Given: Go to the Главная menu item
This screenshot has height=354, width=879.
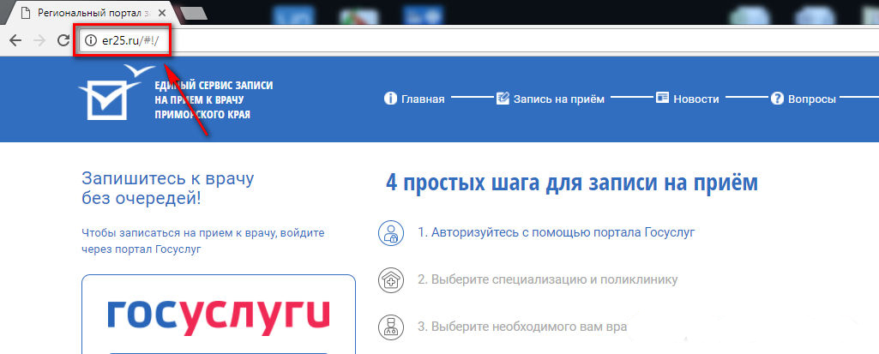Looking at the screenshot, I should 423,99.
